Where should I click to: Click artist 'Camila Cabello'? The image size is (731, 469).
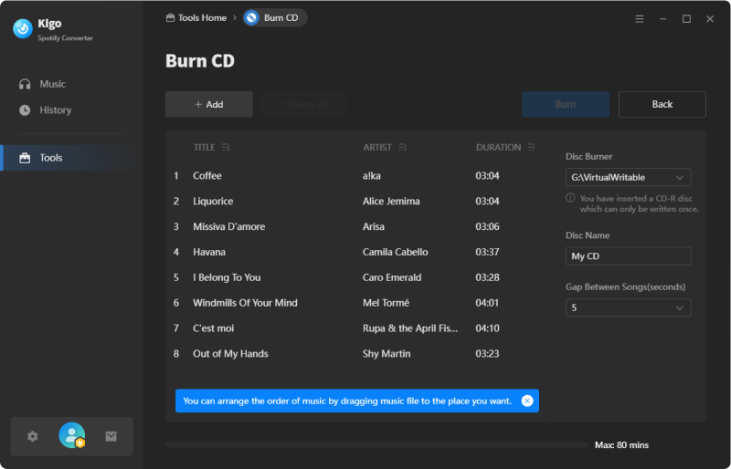click(396, 252)
